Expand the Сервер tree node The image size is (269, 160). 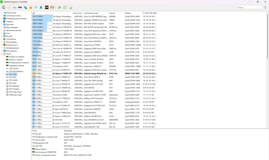[2, 21]
